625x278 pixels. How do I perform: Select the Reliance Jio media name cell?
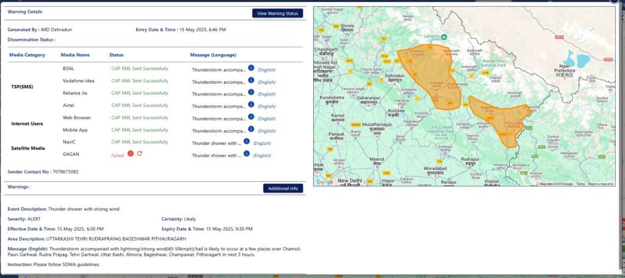75,93
